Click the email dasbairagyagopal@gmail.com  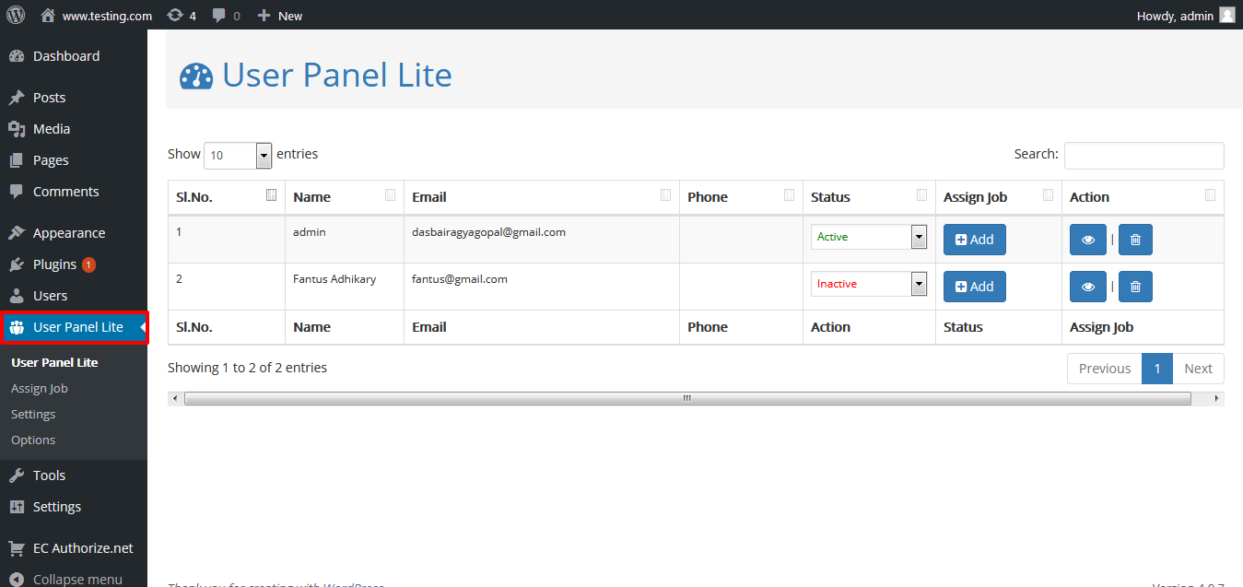coord(488,232)
